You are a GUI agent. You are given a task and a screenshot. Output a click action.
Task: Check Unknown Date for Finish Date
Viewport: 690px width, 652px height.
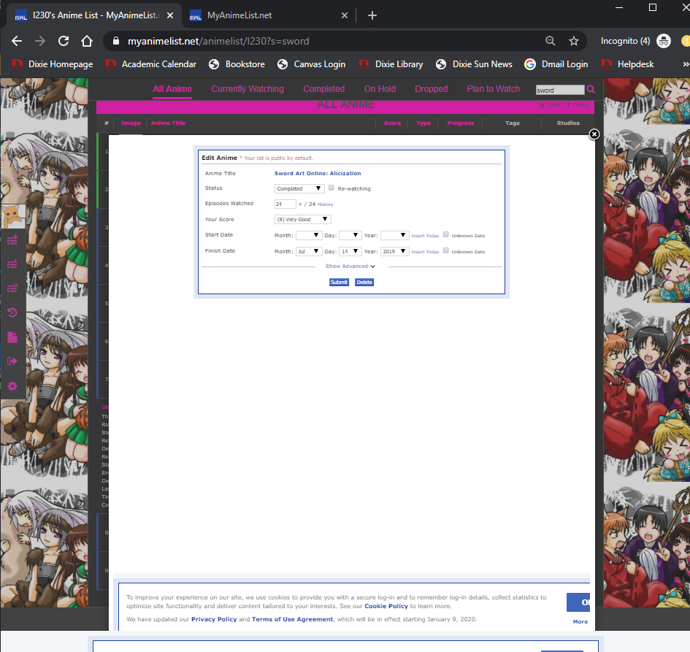446,251
